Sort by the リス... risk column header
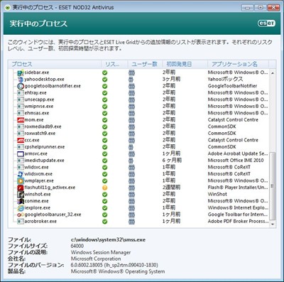The width and height of the screenshot is (284, 282). coord(114,64)
